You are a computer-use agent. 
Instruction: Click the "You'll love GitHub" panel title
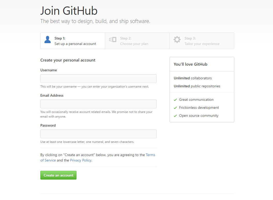click(x=191, y=64)
